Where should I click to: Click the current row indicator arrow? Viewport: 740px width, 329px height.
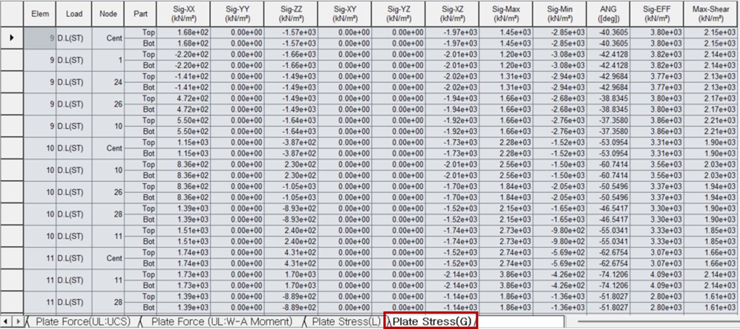pos(12,38)
